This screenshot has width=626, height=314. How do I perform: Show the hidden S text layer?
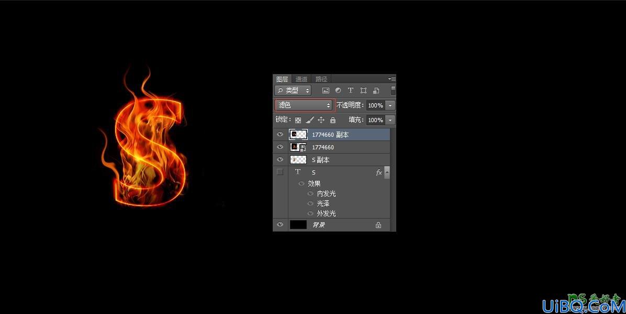point(280,172)
